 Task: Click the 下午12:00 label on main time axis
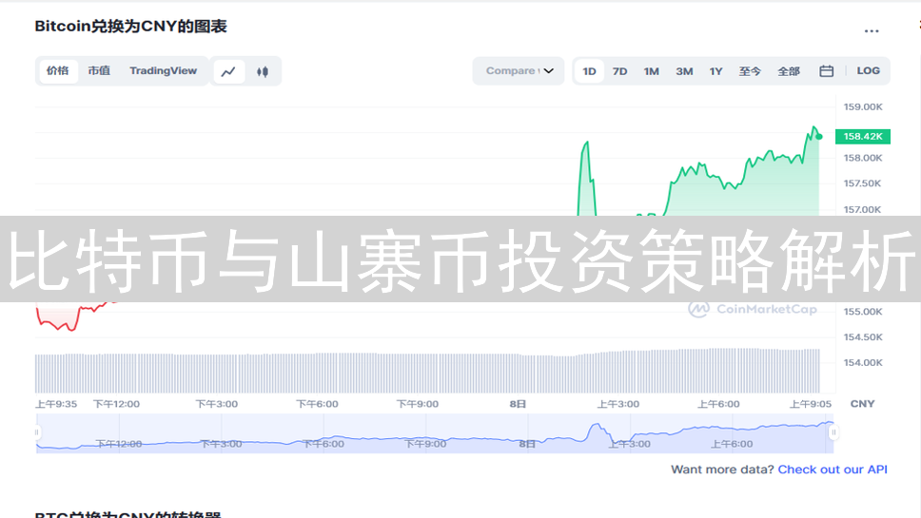(x=116, y=404)
